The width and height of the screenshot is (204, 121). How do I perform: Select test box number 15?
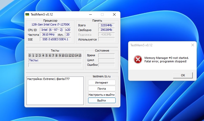80,56
